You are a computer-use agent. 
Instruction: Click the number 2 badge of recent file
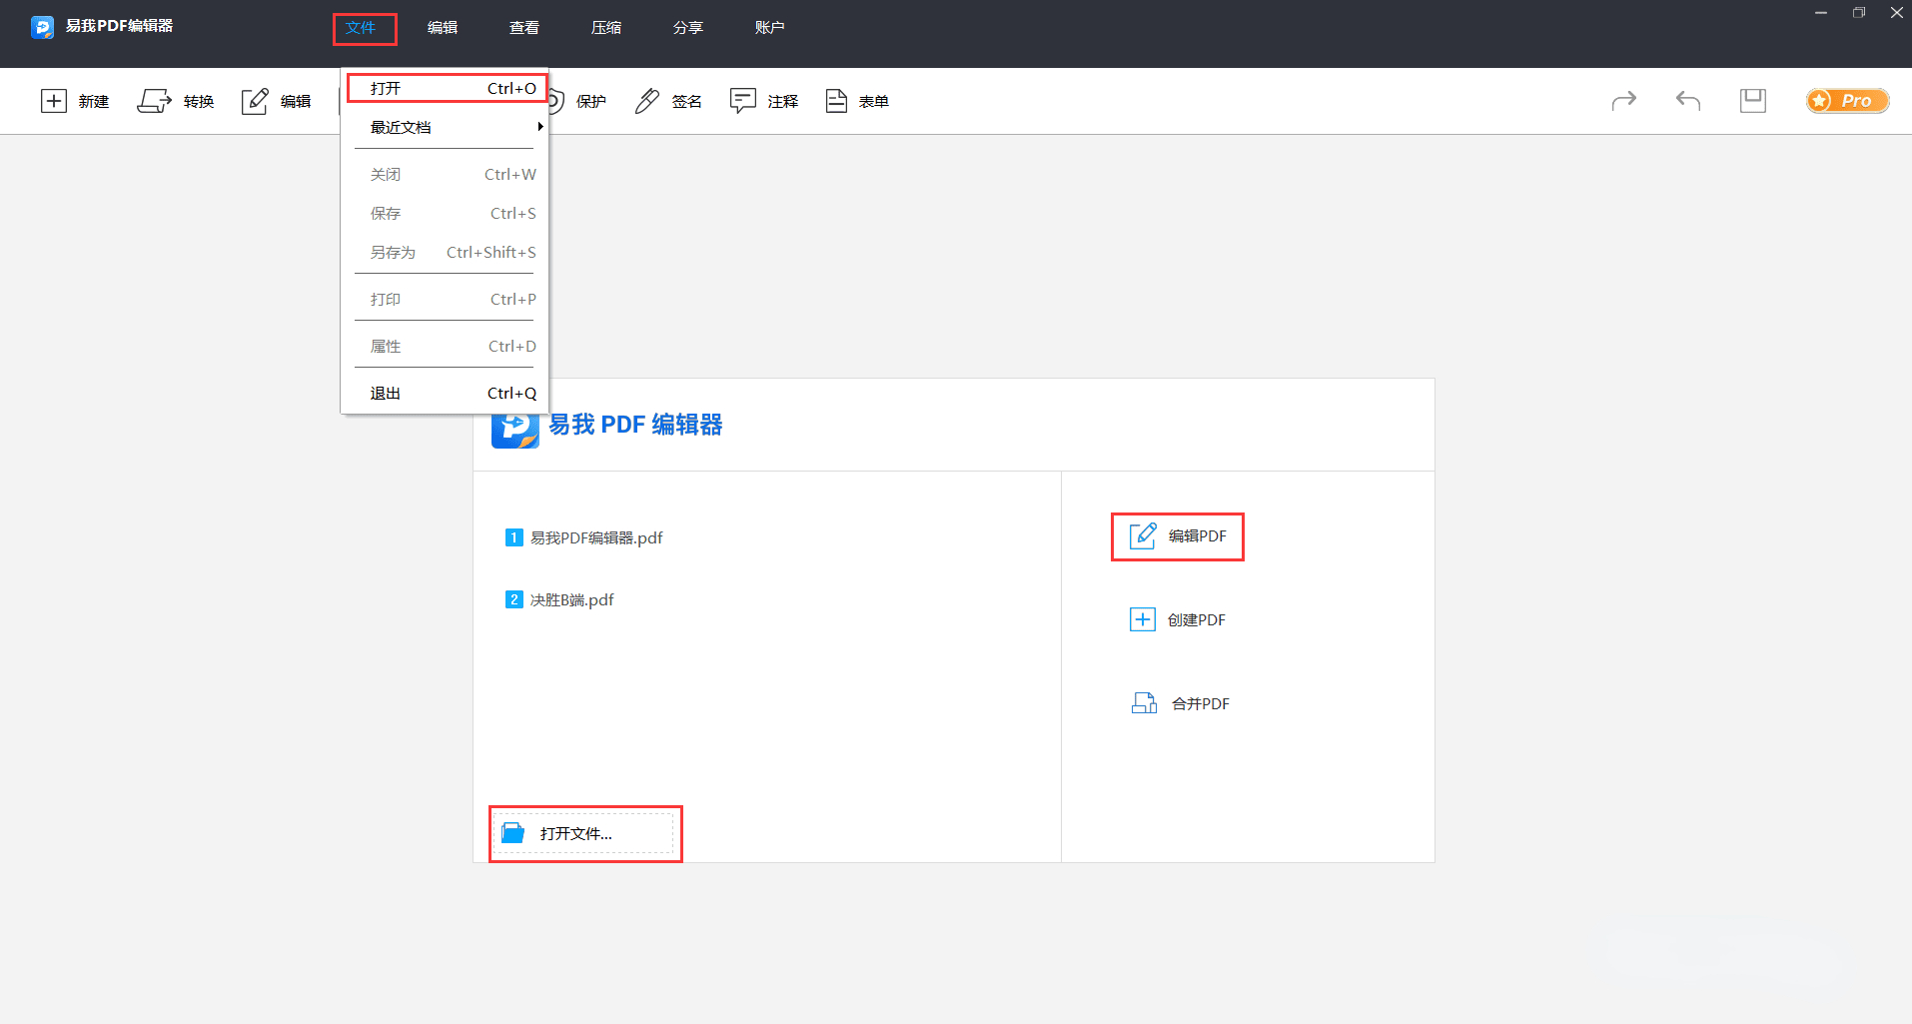pyautogui.click(x=514, y=599)
